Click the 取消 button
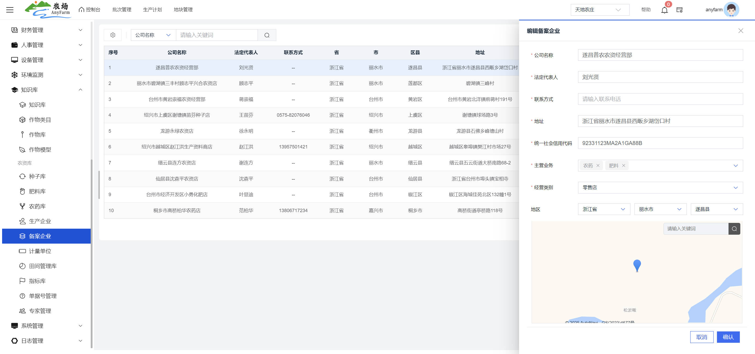The image size is (755, 354). coord(701,337)
